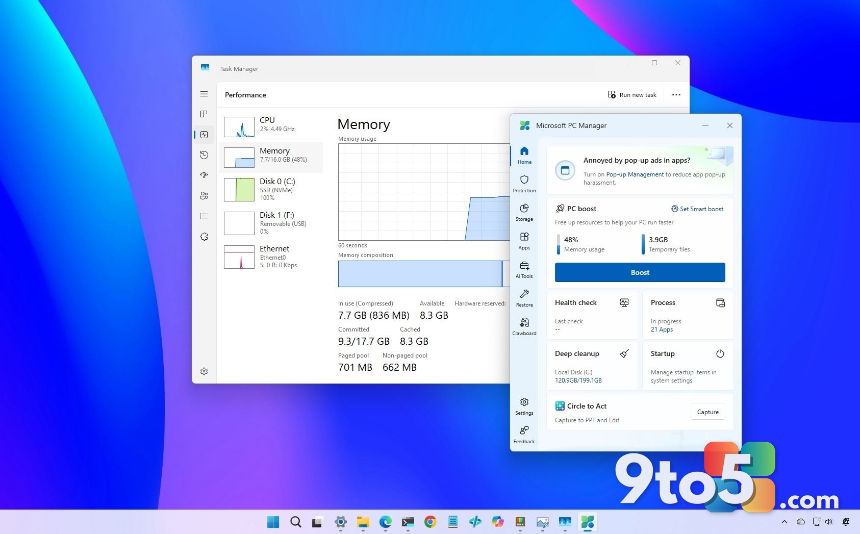This screenshot has height=534, width=860.
Task: Open the Startup card in PC Manager
Action: (x=688, y=366)
